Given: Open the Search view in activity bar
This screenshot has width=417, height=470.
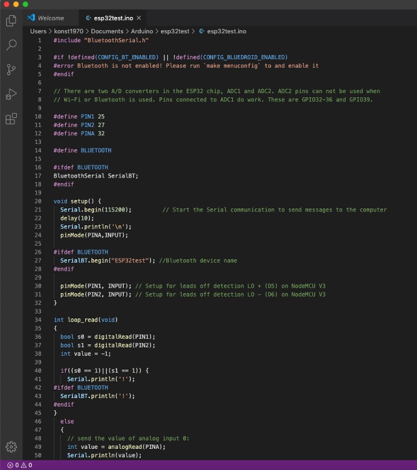Looking at the screenshot, I should point(11,45).
